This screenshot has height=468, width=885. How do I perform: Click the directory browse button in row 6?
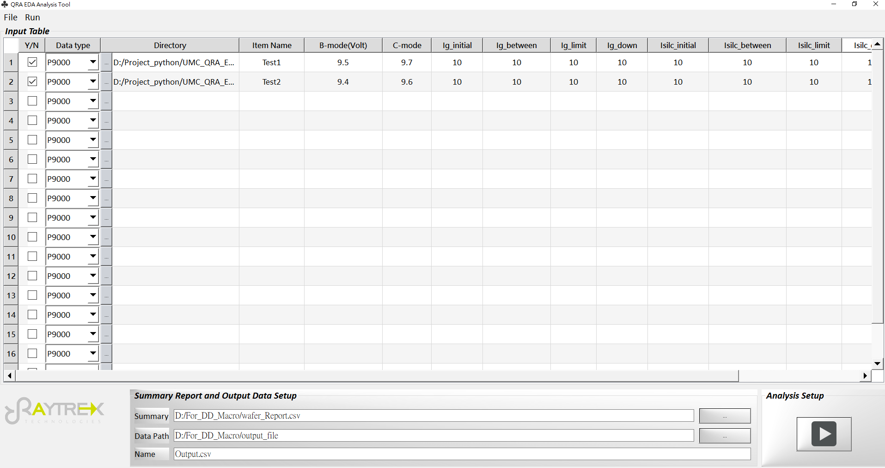(106, 160)
